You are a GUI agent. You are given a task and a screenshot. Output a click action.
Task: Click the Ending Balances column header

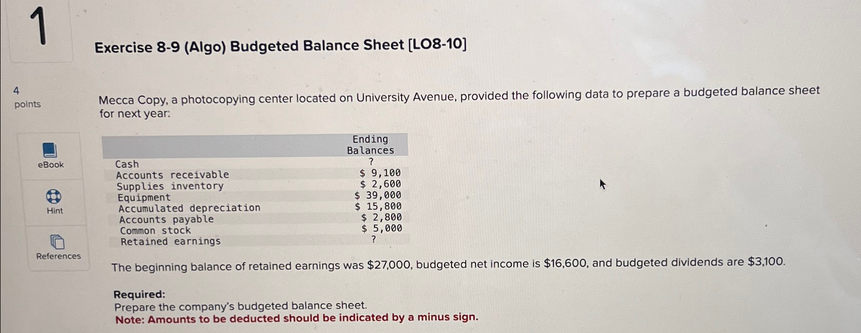pyautogui.click(x=370, y=144)
